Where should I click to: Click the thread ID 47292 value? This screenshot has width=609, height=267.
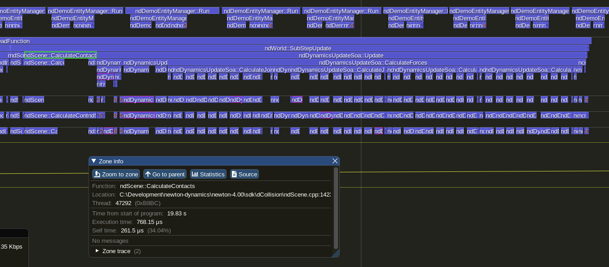coord(123,203)
